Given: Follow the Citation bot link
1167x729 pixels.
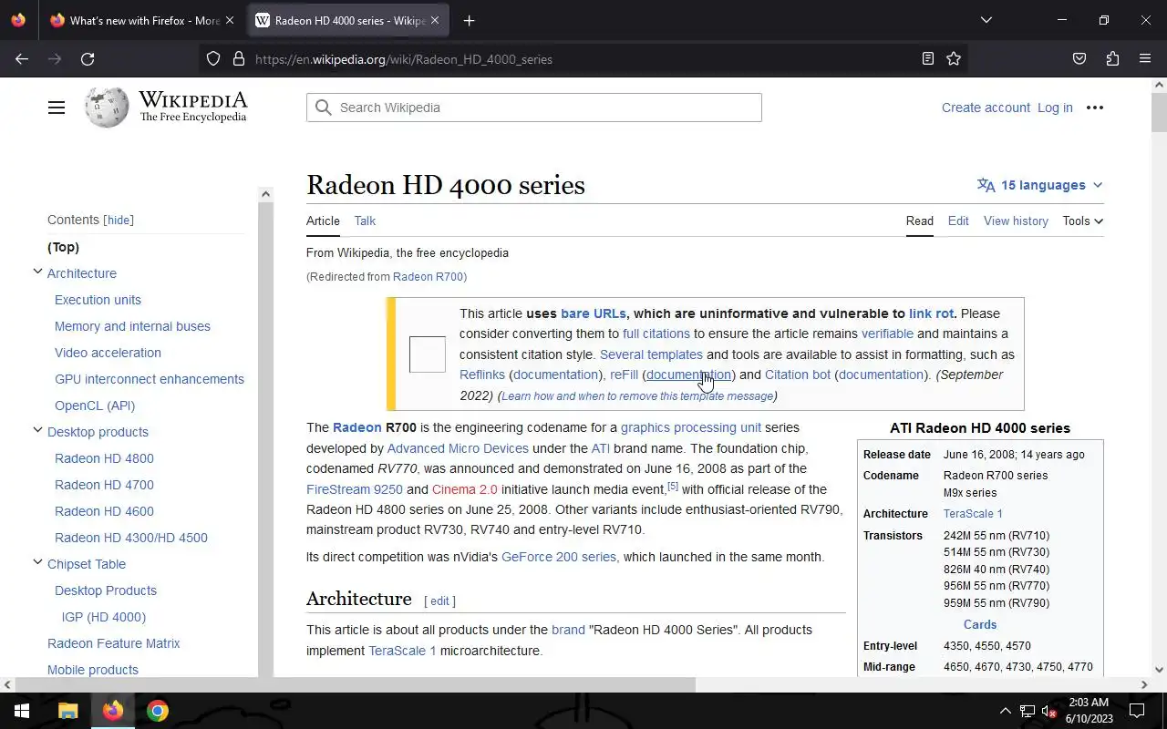Looking at the screenshot, I should click(x=798, y=375).
